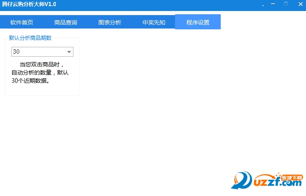Click the maximize button in the title bar
This screenshot has height=196, width=306.
pyautogui.click(x=286, y=4)
